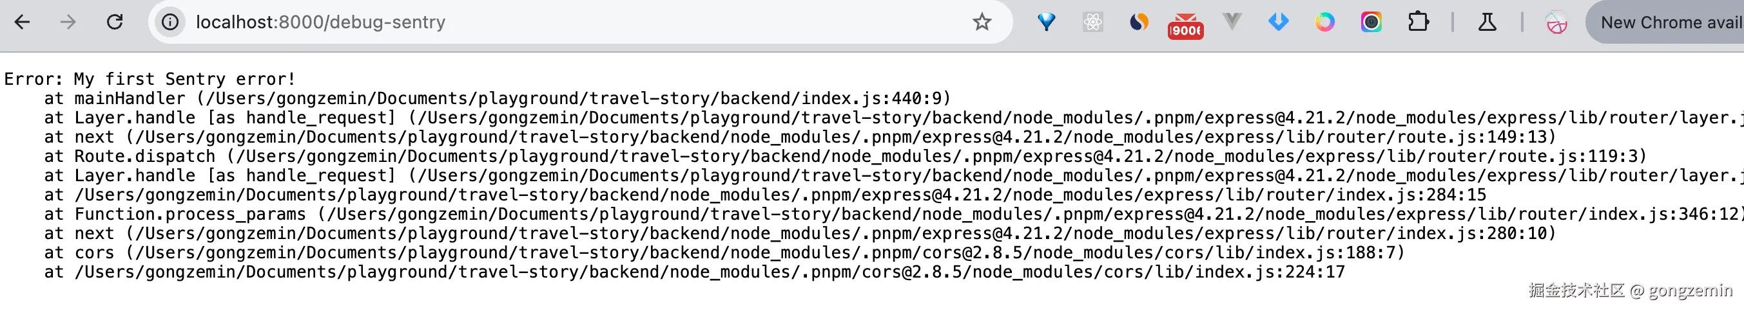The image size is (1744, 311).
Task: Open the orange and navy swirl extension
Action: (x=1139, y=22)
